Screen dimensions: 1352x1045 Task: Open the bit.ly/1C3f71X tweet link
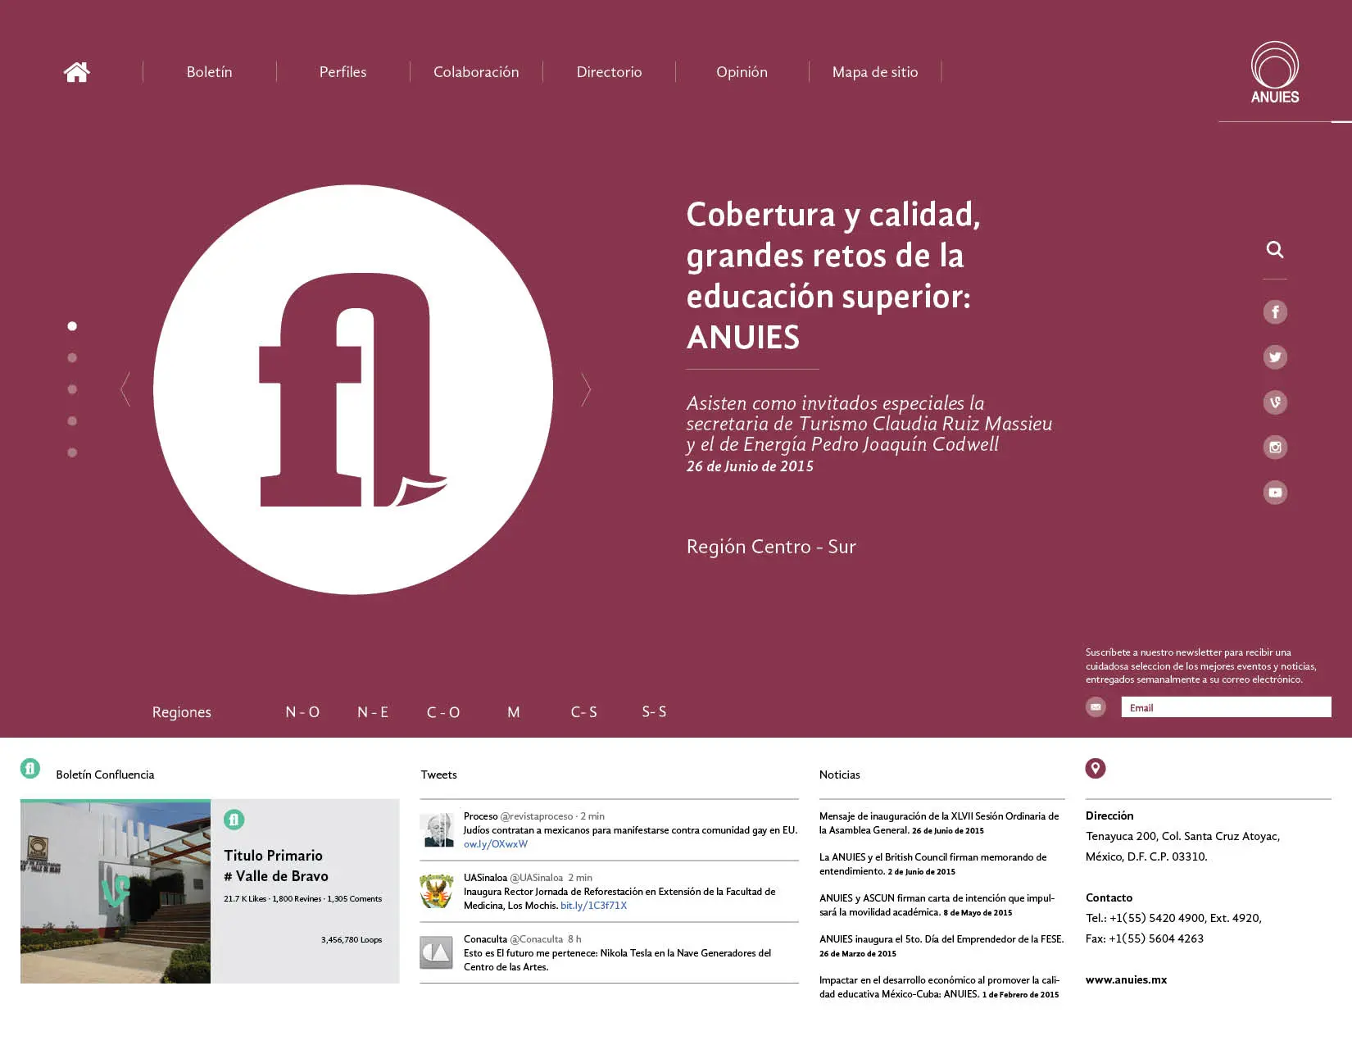click(x=593, y=906)
